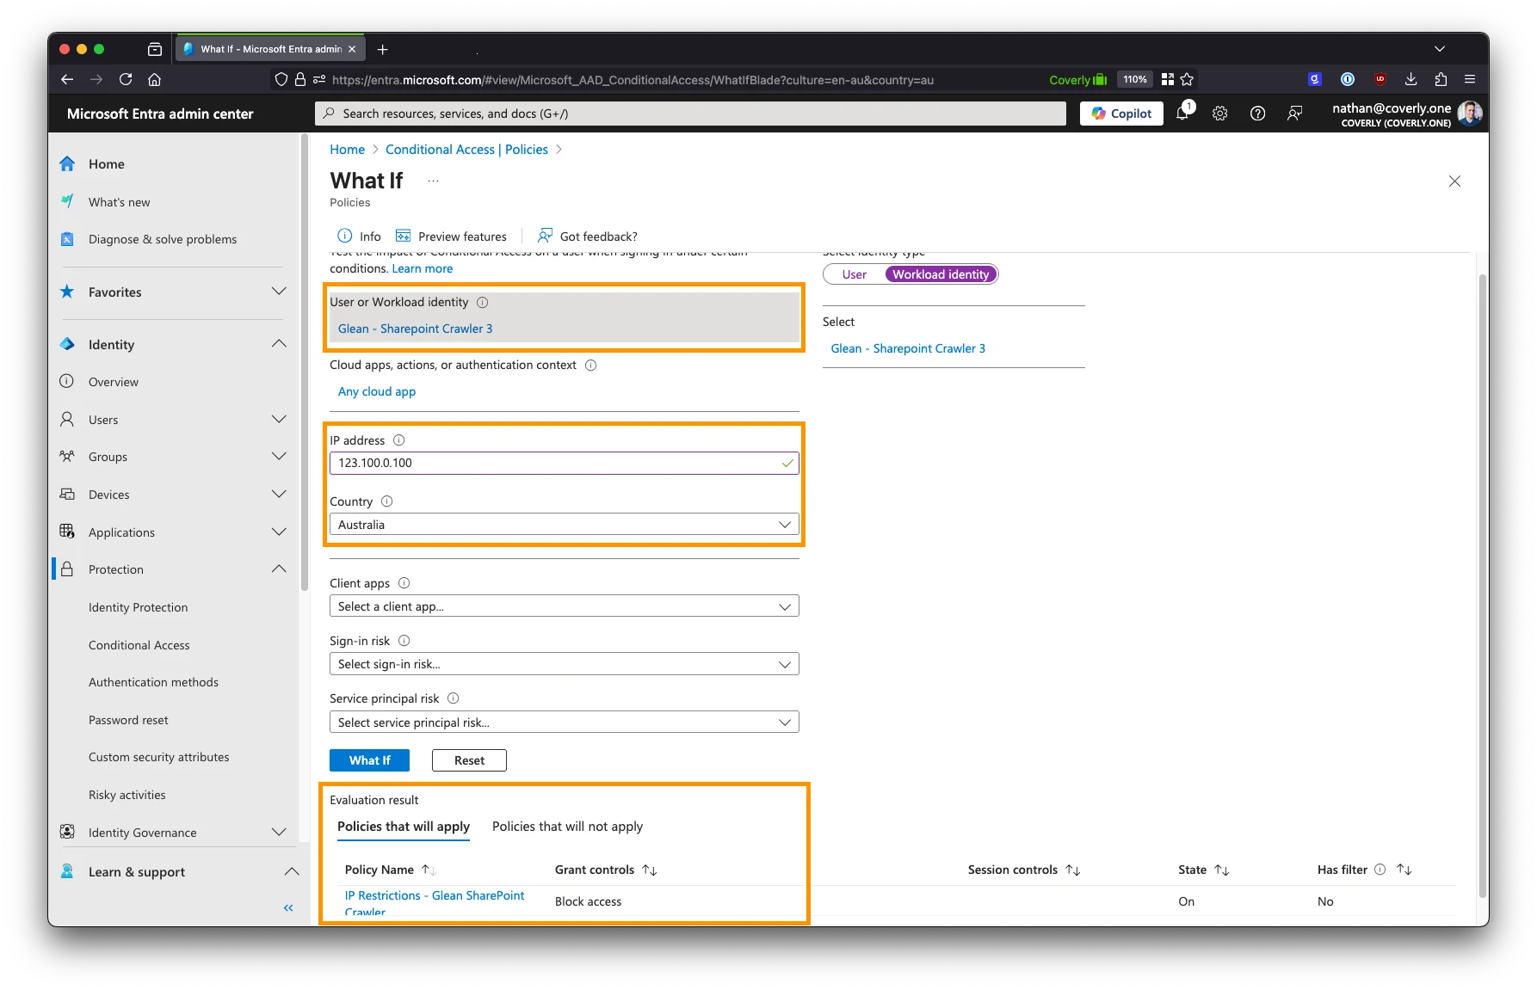Click the Copilot button
This screenshot has height=990, width=1537.
1121,114
